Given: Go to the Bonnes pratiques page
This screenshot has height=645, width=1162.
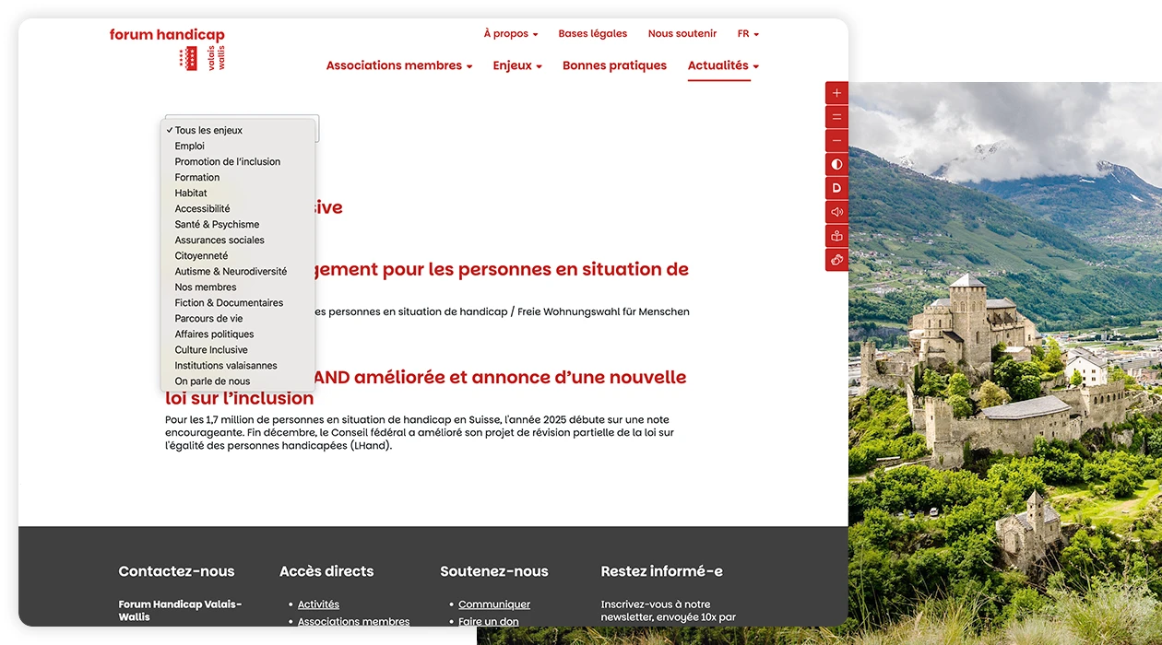Looking at the screenshot, I should 614,64.
